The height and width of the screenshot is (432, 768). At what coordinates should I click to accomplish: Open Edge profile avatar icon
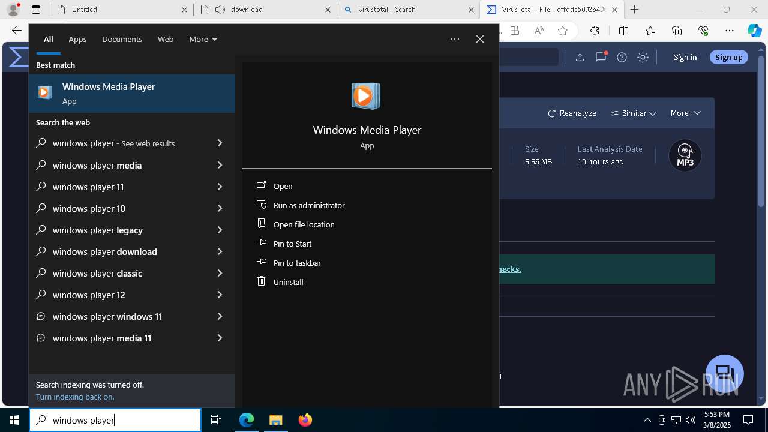coord(13,10)
